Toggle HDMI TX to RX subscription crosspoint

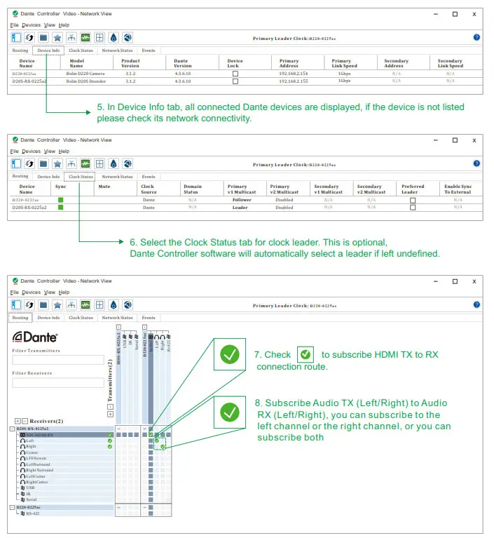point(151,434)
